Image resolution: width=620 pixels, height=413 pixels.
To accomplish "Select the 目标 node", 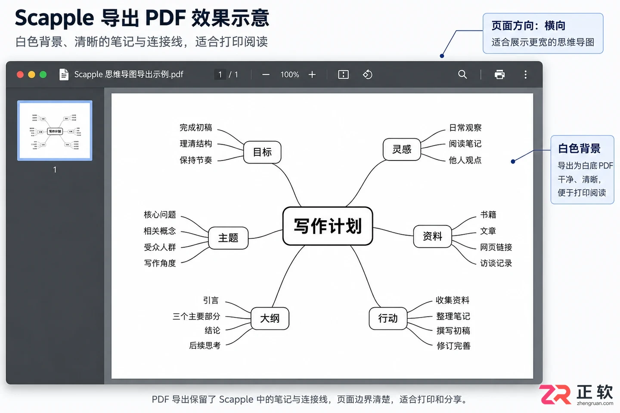I will (x=262, y=152).
